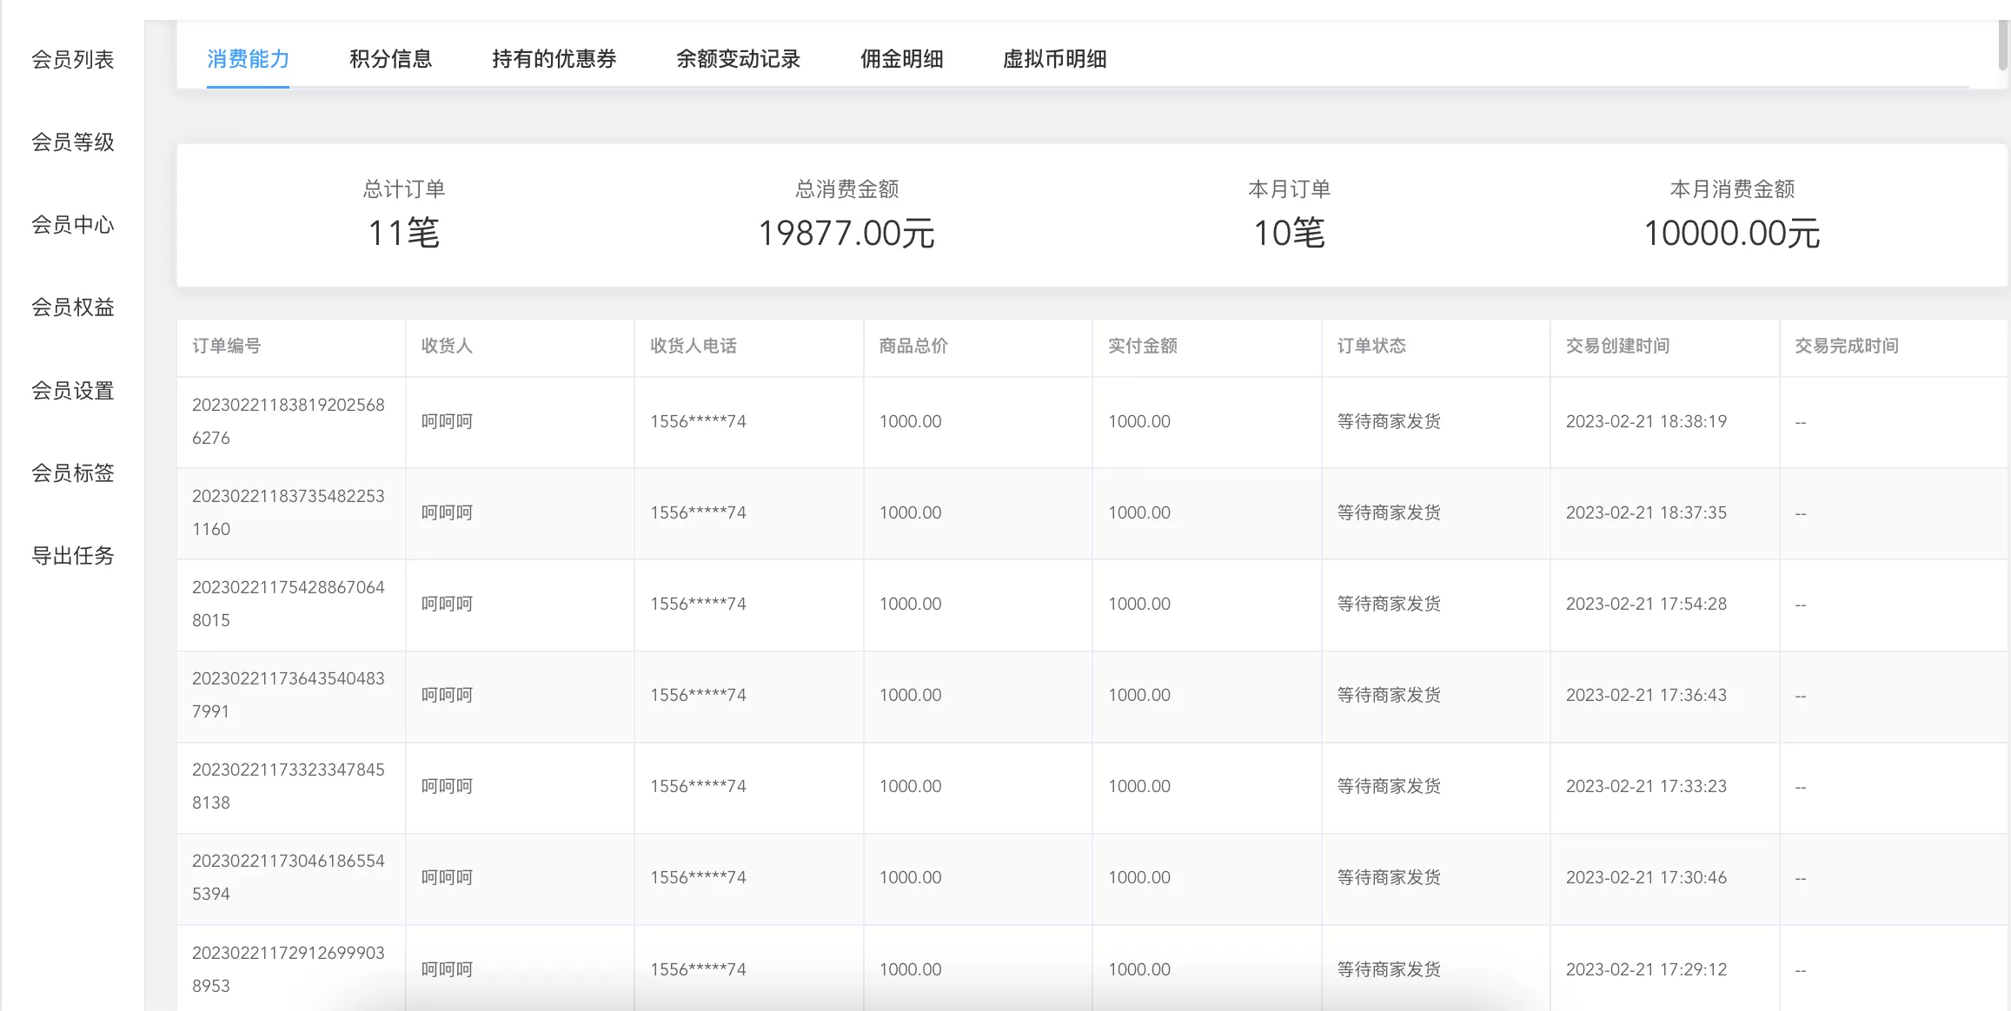
Task: Click the vertical scrollbar thumb
Action: coord(2003,43)
